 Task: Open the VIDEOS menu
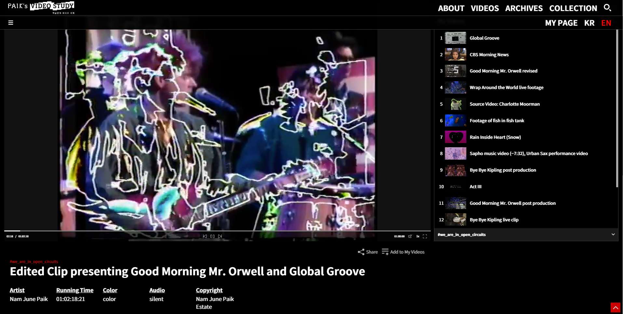click(x=485, y=8)
